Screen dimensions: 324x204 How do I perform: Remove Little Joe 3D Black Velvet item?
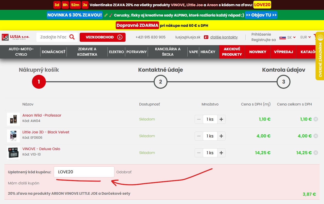pos(316,136)
